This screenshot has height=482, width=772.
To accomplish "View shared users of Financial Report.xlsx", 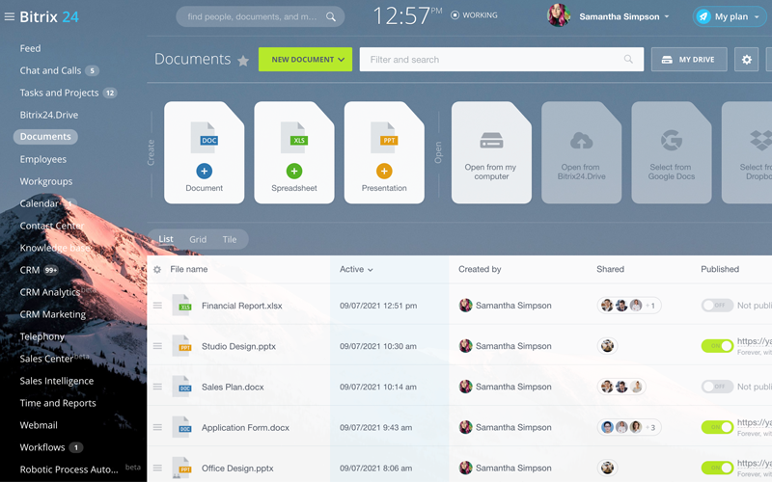I will pos(629,306).
